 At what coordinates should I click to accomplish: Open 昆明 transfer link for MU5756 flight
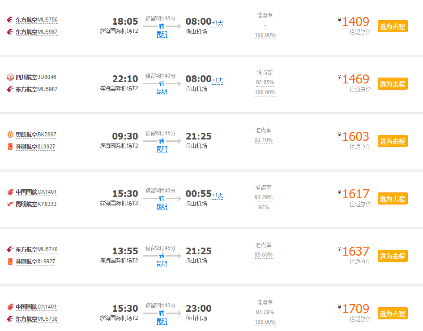tap(162, 35)
